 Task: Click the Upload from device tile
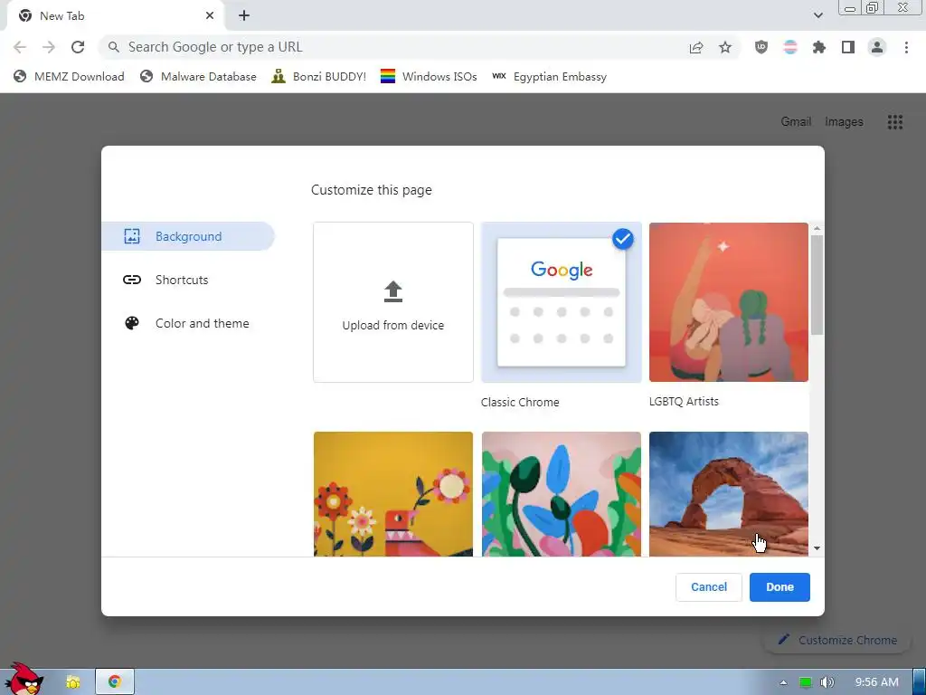393,302
